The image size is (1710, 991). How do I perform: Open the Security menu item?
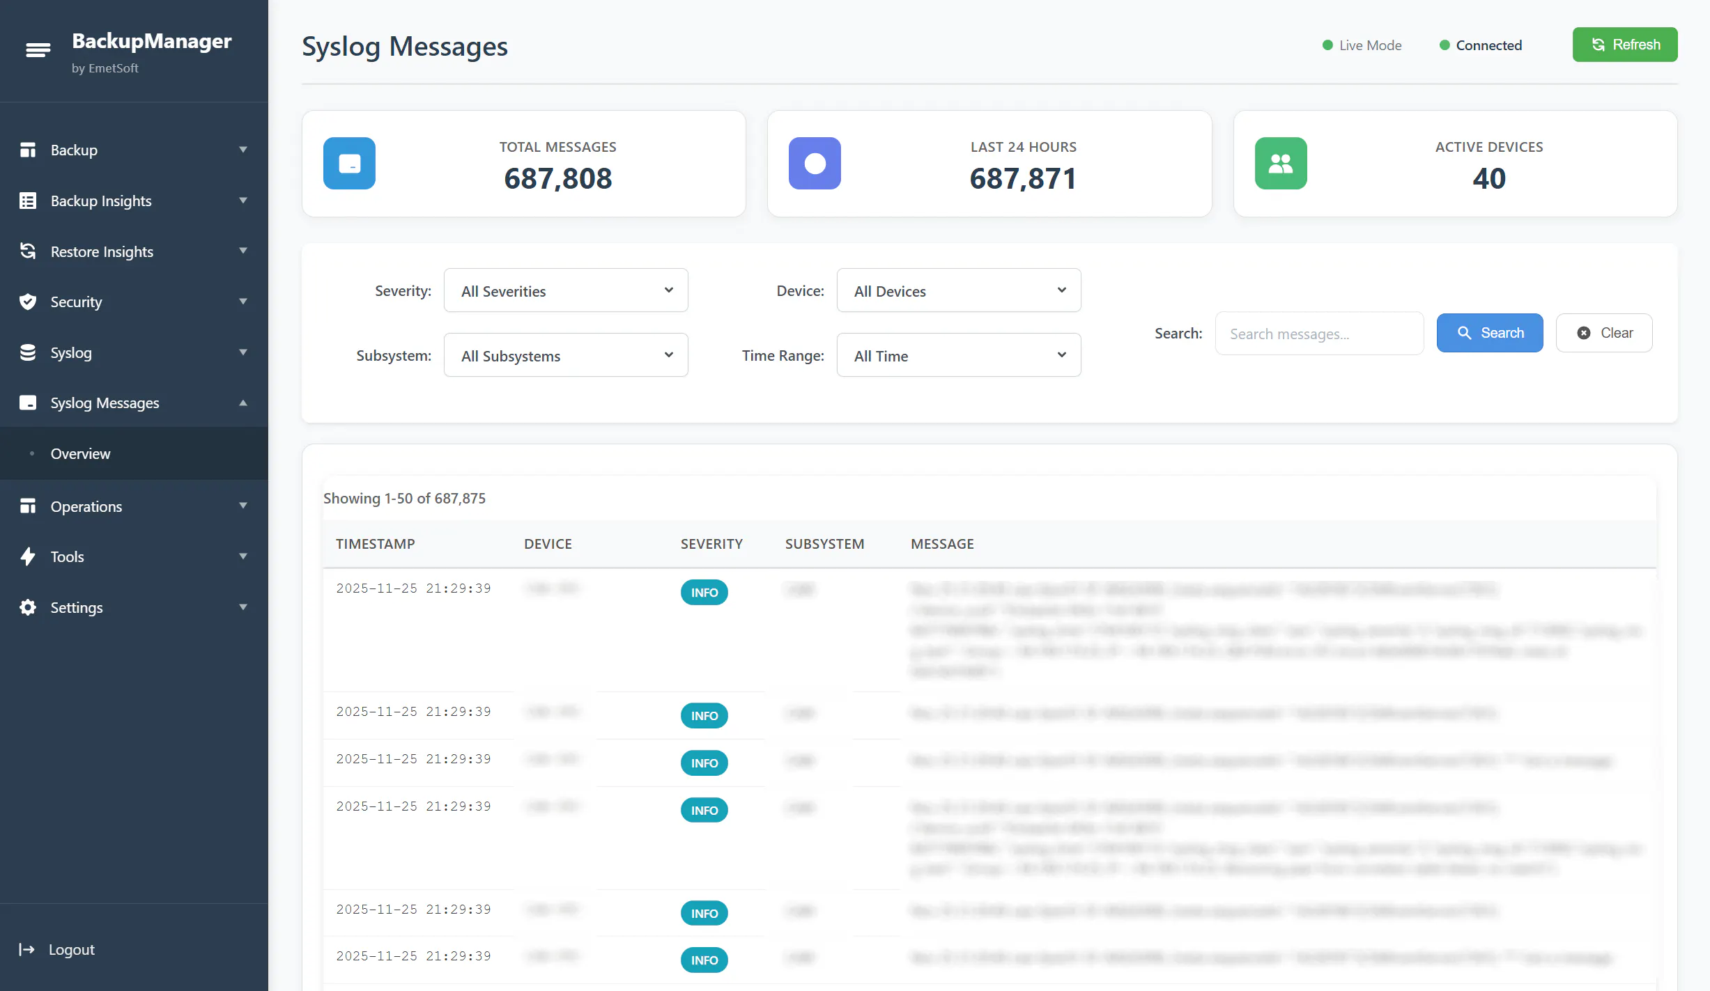(134, 302)
